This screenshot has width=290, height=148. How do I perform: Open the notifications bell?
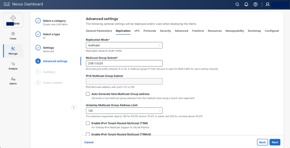point(247,5)
